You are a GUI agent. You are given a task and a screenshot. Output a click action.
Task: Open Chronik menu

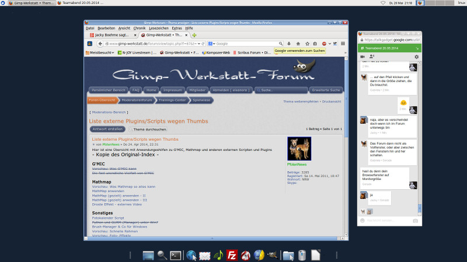[140, 28]
